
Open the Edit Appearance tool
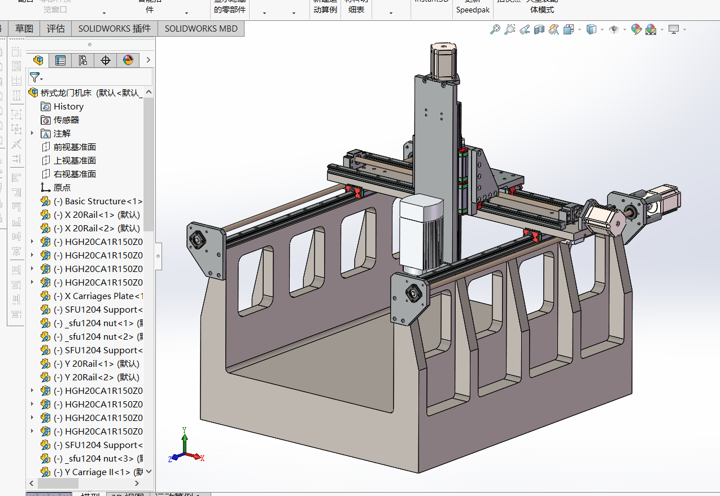636,29
